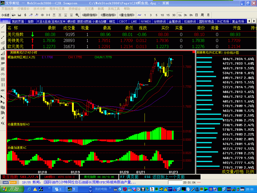
Task: Open the chart type dropdown icon
Action: point(14,15)
